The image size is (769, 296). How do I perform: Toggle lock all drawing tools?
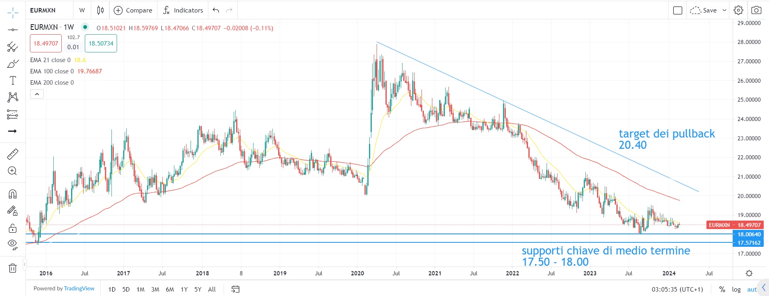13,228
